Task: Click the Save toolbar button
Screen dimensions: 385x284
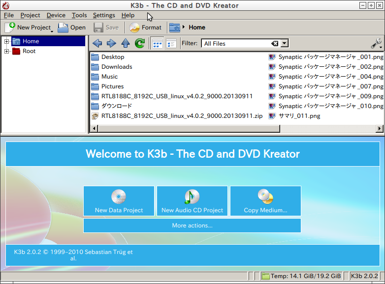Action: pos(106,28)
